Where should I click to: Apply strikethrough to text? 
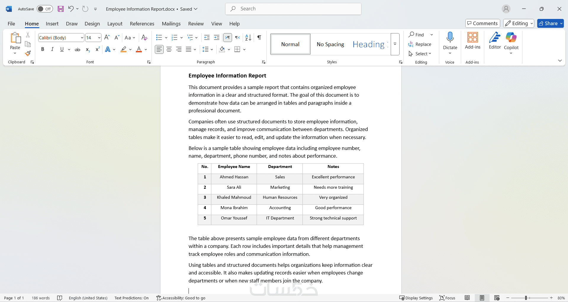click(78, 49)
